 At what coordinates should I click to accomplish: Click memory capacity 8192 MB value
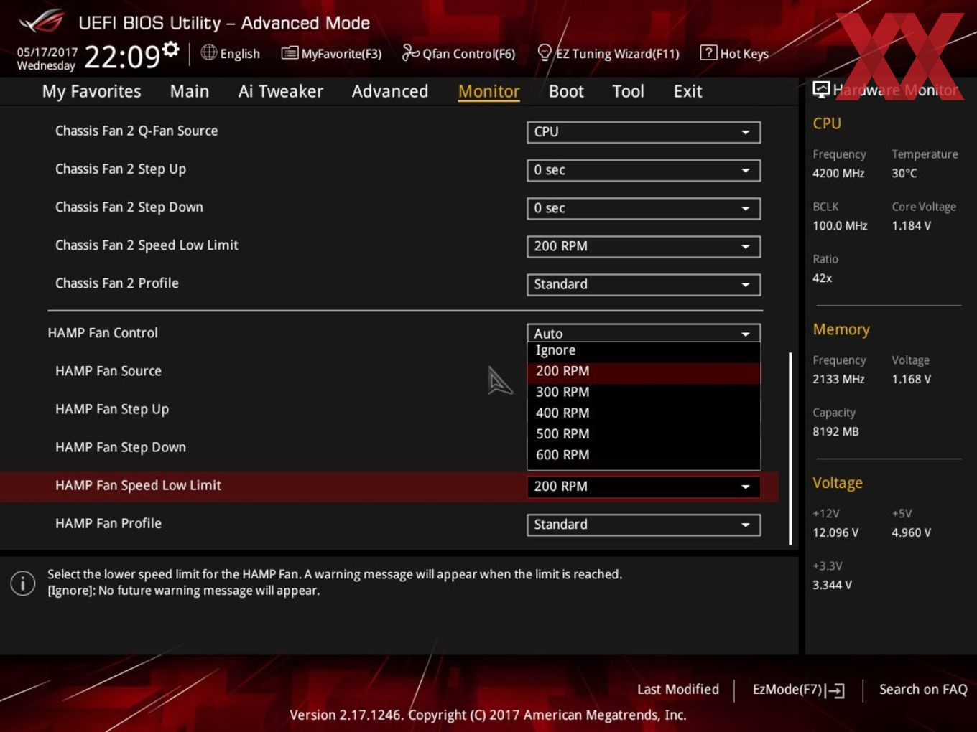(835, 431)
